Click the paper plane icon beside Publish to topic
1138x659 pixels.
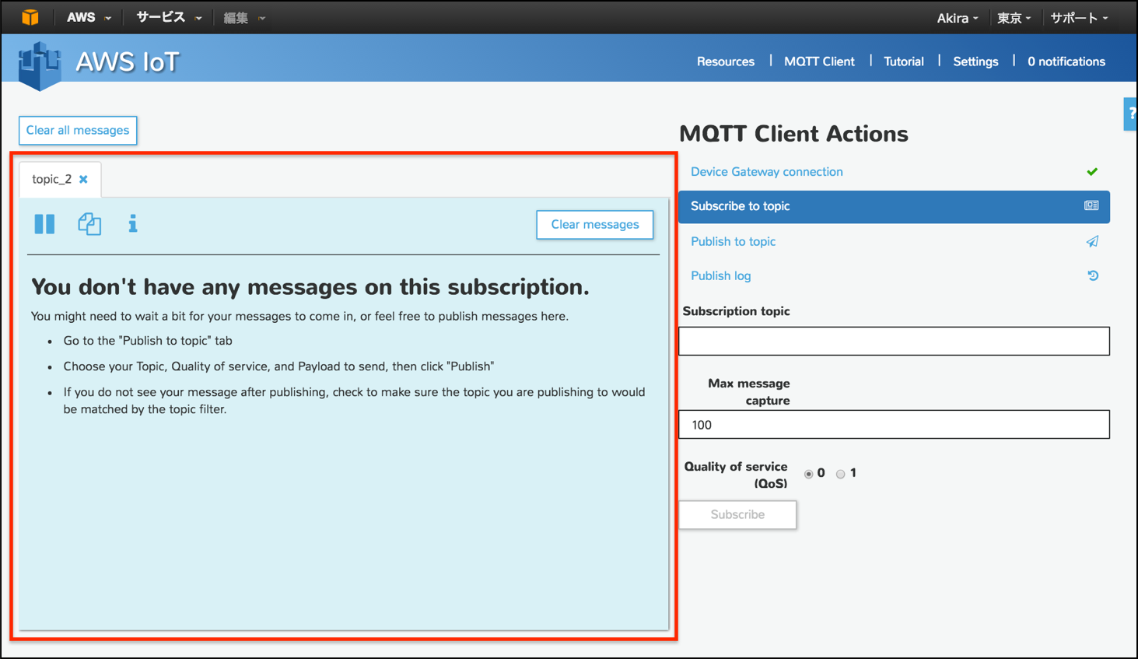click(1092, 241)
